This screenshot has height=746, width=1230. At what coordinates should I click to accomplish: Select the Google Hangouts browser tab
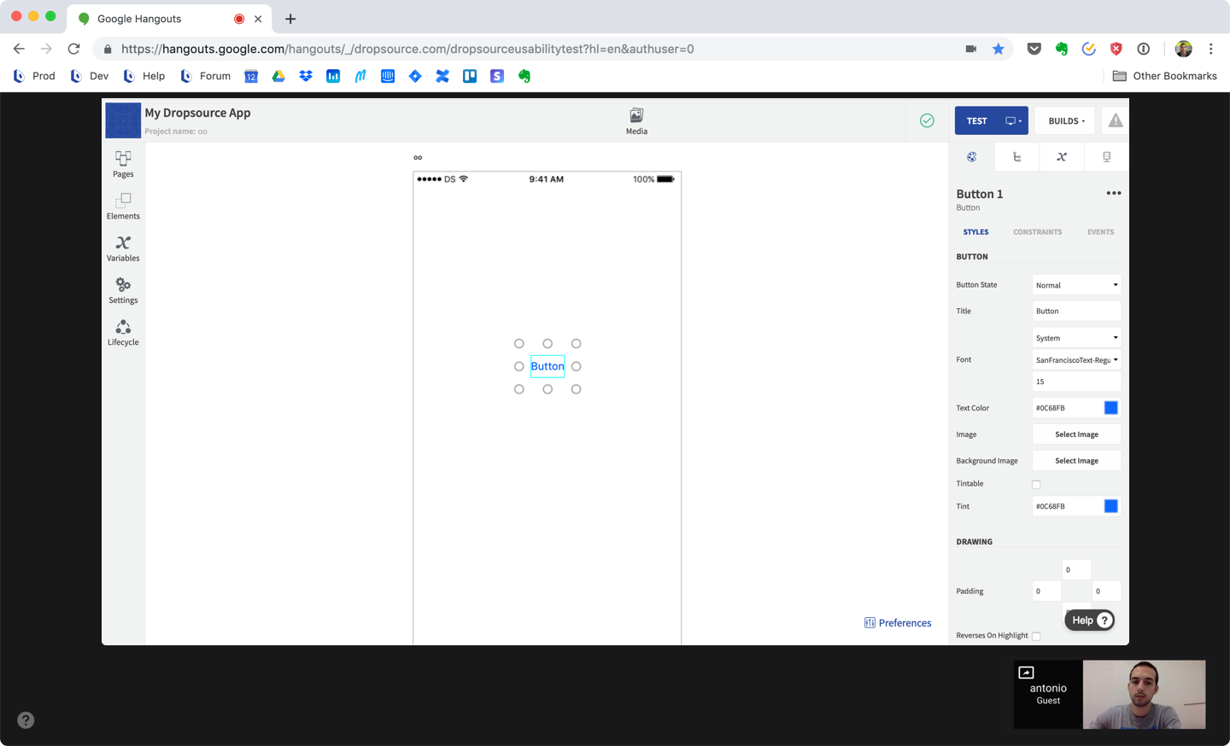coord(169,19)
